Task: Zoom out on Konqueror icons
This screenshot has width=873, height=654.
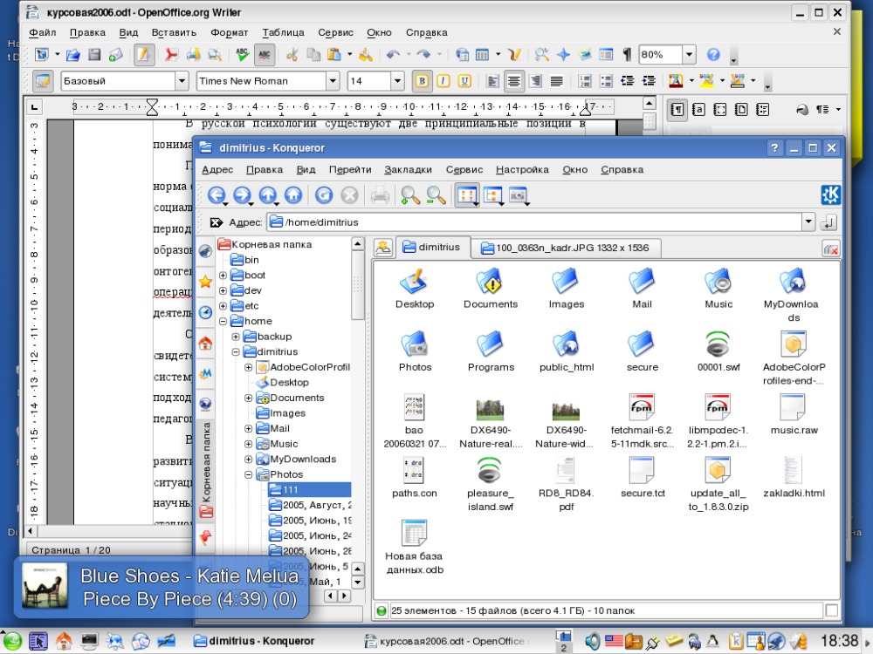Action: click(436, 195)
